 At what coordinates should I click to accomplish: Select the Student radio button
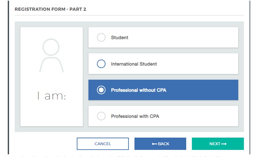point(101,38)
